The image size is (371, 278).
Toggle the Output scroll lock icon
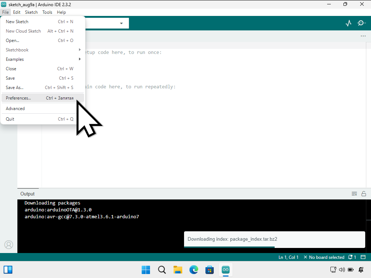coord(364,194)
